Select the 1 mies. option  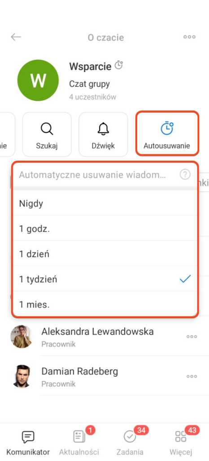click(x=105, y=304)
